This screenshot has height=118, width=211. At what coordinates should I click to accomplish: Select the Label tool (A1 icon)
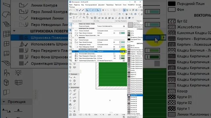pos(75,98)
